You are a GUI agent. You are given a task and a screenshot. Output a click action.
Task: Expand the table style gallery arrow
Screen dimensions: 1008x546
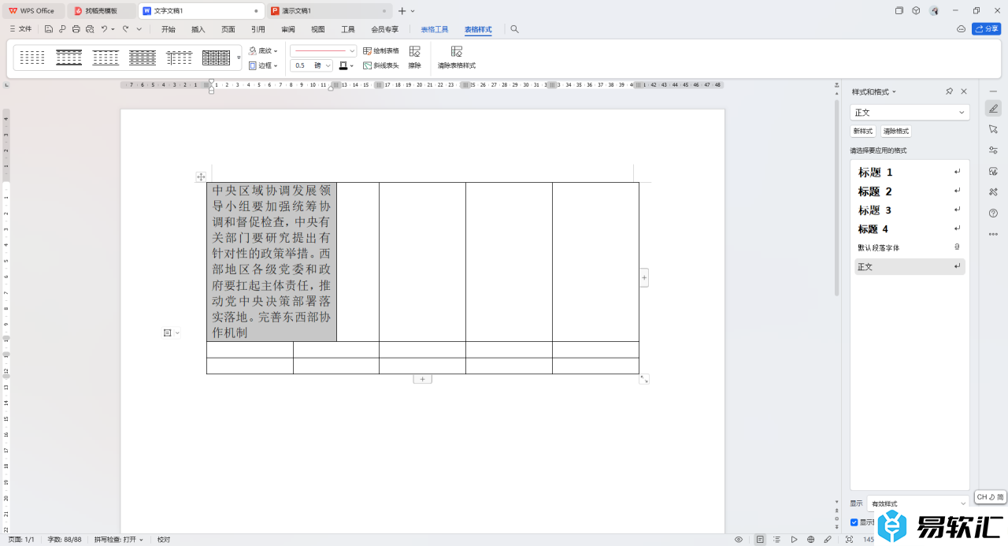[239, 58]
